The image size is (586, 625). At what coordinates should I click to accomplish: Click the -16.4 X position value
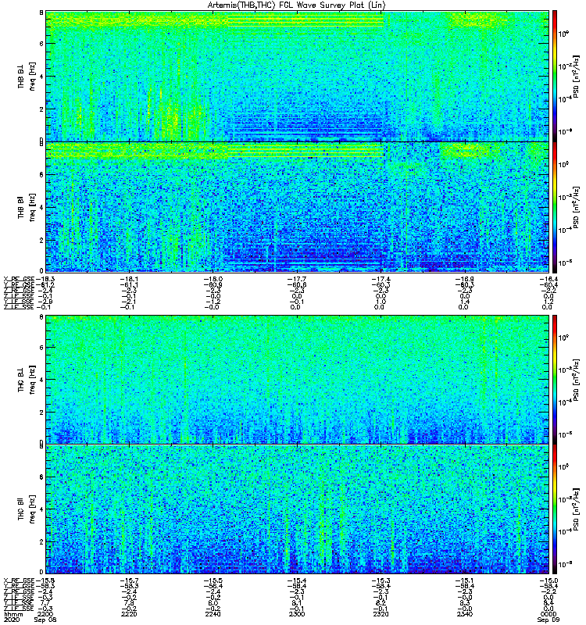coord(548,279)
